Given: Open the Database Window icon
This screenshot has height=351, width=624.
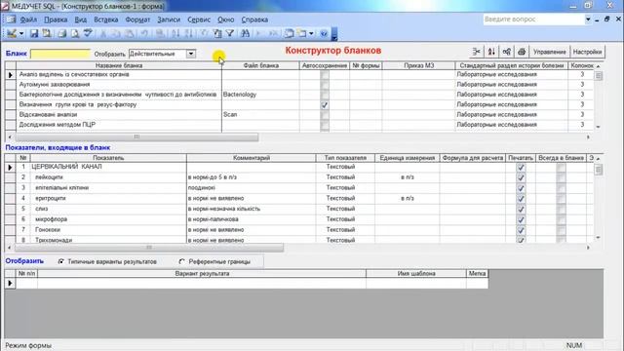Looking at the screenshot, I should (x=289, y=34).
